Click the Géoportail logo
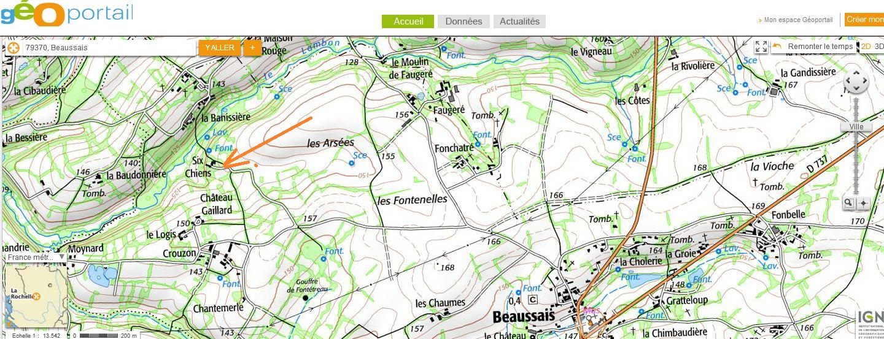The width and height of the screenshot is (884, 339). pyautogui.click(x=66, y=13)
